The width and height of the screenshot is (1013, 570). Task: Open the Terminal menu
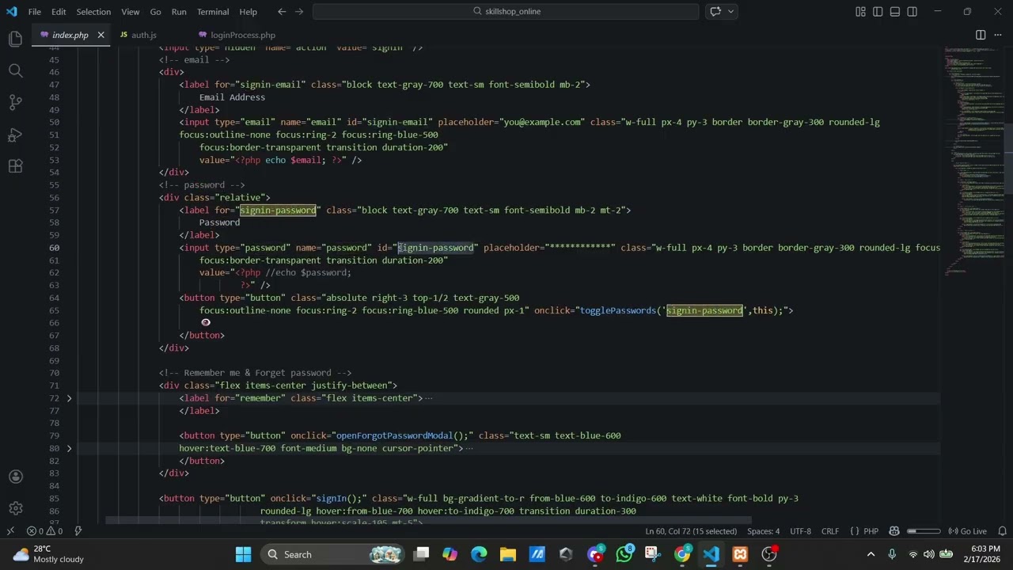click(x=213, y=12)
